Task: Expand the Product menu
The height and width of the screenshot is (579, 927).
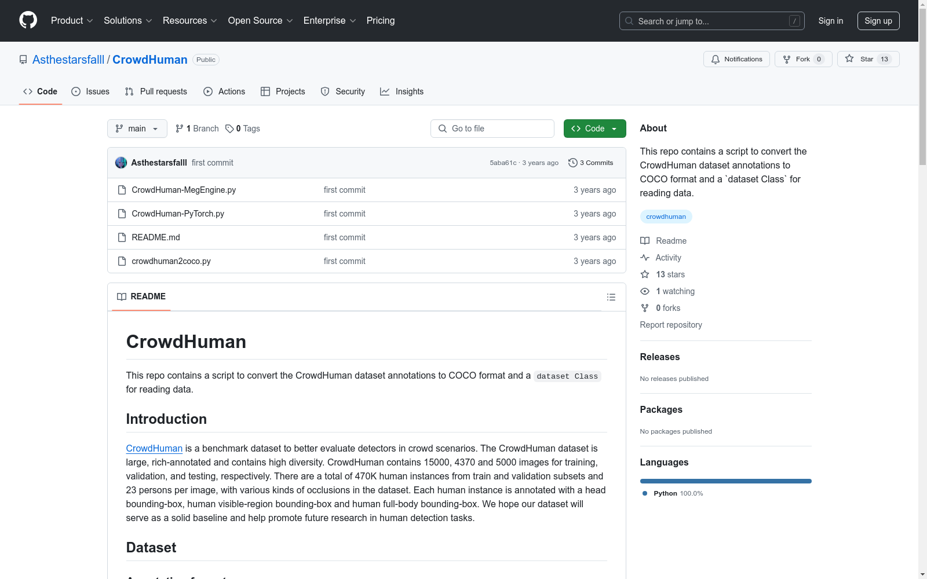Action: click(x=72, y=21)
